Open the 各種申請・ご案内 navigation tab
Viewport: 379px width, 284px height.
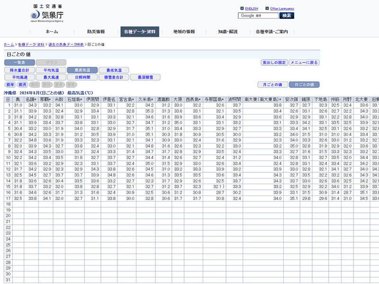tap(271, 32)
